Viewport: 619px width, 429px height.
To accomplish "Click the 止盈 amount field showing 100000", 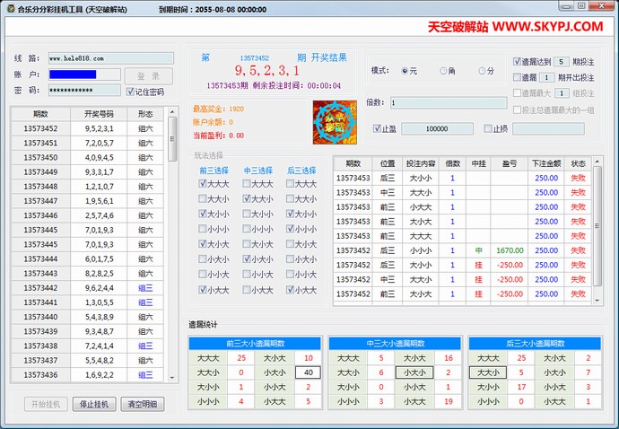I will [437, 129].
